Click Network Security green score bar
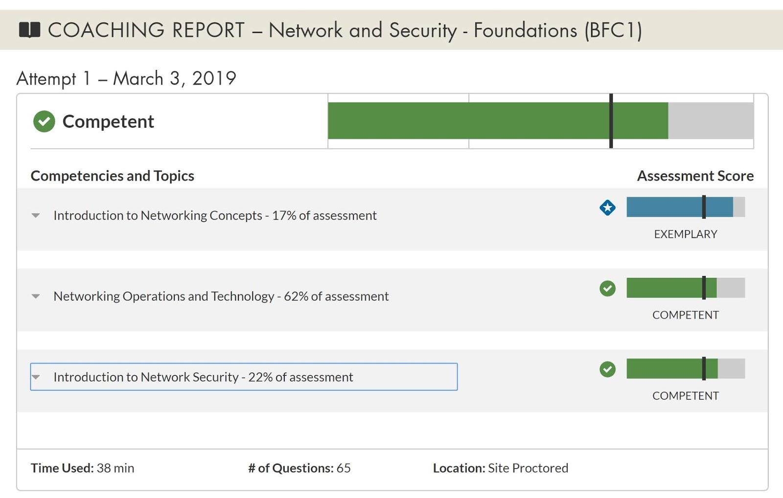This screenshot has width=783, height=498. click(x=671, y=369)
